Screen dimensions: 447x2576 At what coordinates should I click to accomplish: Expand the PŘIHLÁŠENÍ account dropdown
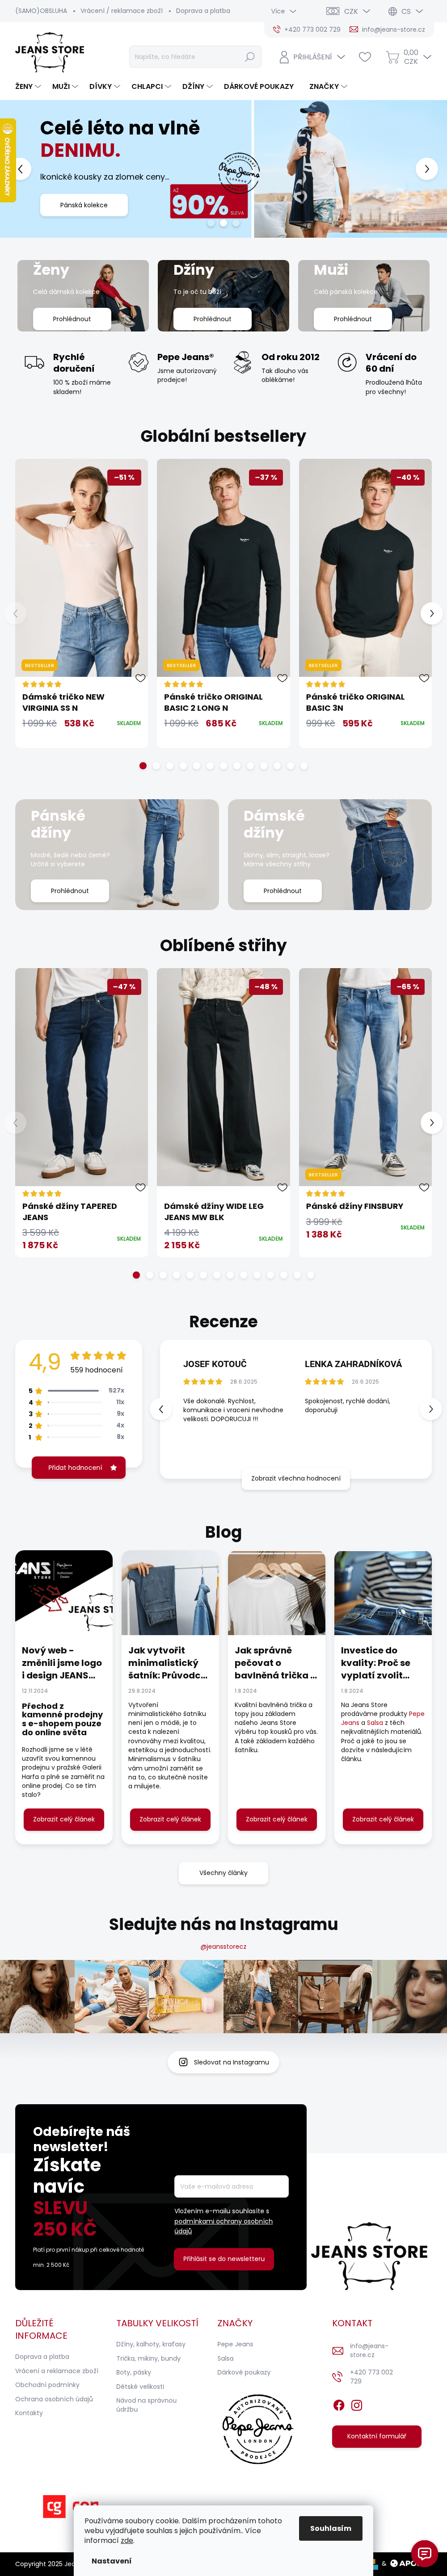point(312,57)
